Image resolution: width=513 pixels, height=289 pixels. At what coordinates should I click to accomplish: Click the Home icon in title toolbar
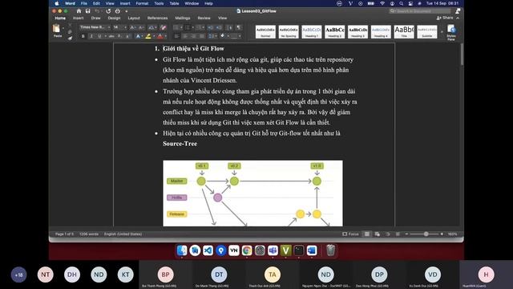click(x=79, y=11)
